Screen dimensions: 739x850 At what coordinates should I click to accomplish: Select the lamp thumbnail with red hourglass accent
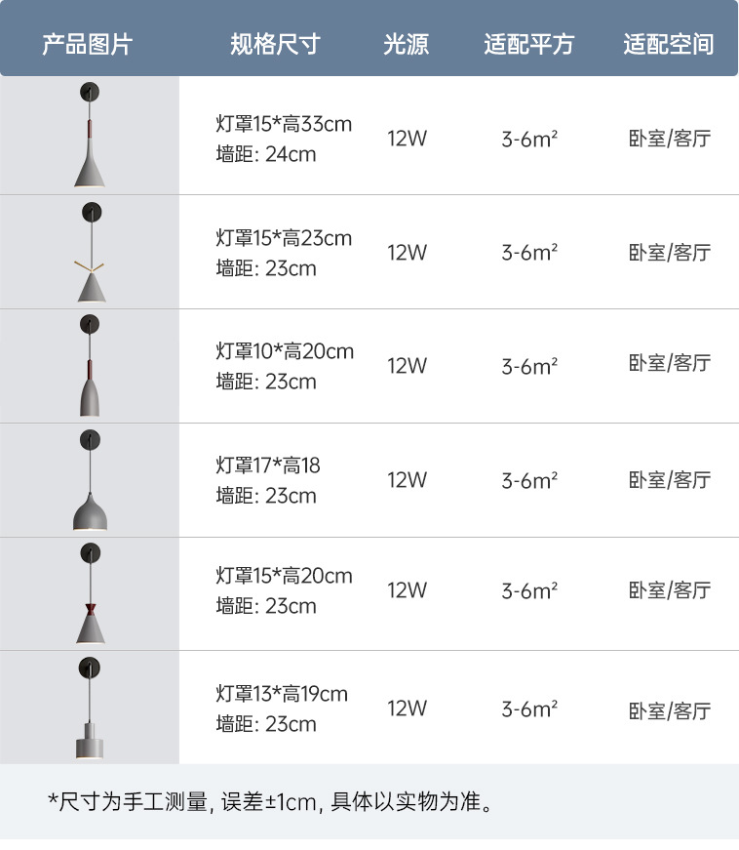tap(91, 594)
